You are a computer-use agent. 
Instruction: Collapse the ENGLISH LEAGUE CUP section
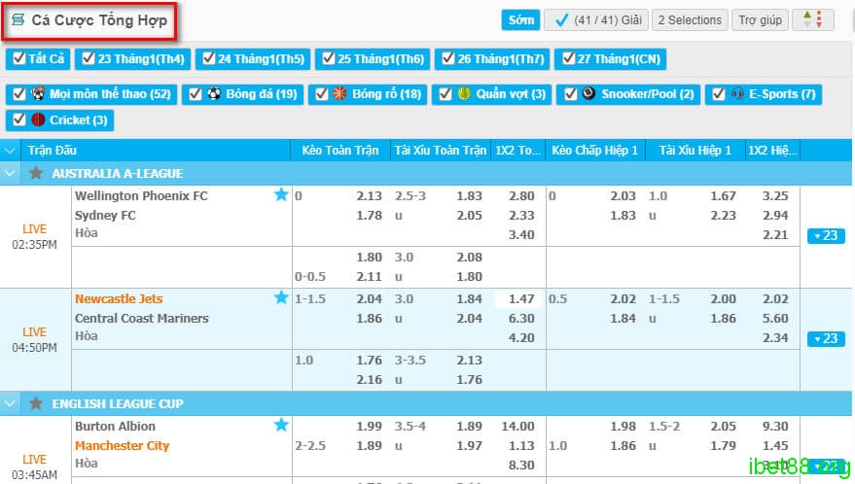click(x=10, y=404)
